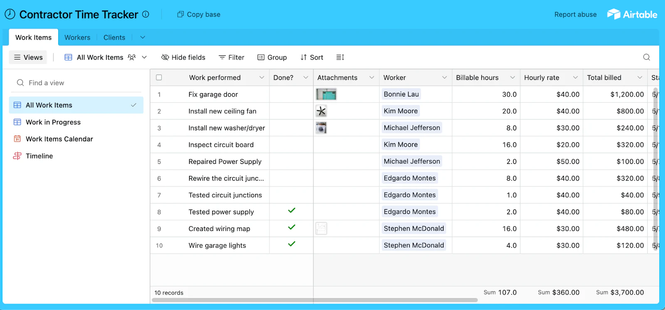Open the Filter options
The width and height of the screenshot is (665, 310).
tap(232, 57)
